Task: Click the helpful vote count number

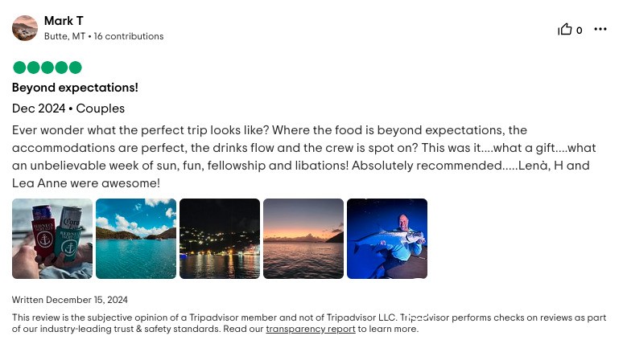Action: (580, 31)
